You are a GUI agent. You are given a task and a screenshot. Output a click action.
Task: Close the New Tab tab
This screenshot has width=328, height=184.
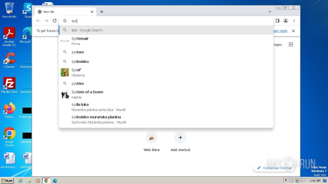tap(92, 12)
